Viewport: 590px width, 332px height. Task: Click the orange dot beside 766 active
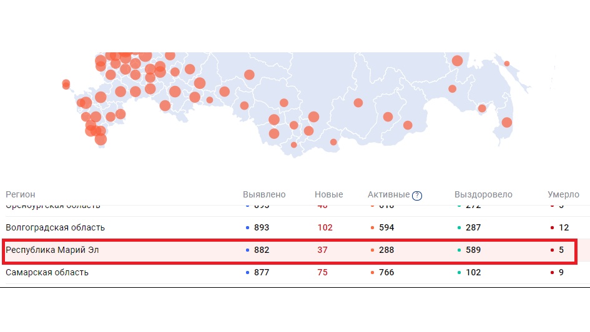coord(372,273)
